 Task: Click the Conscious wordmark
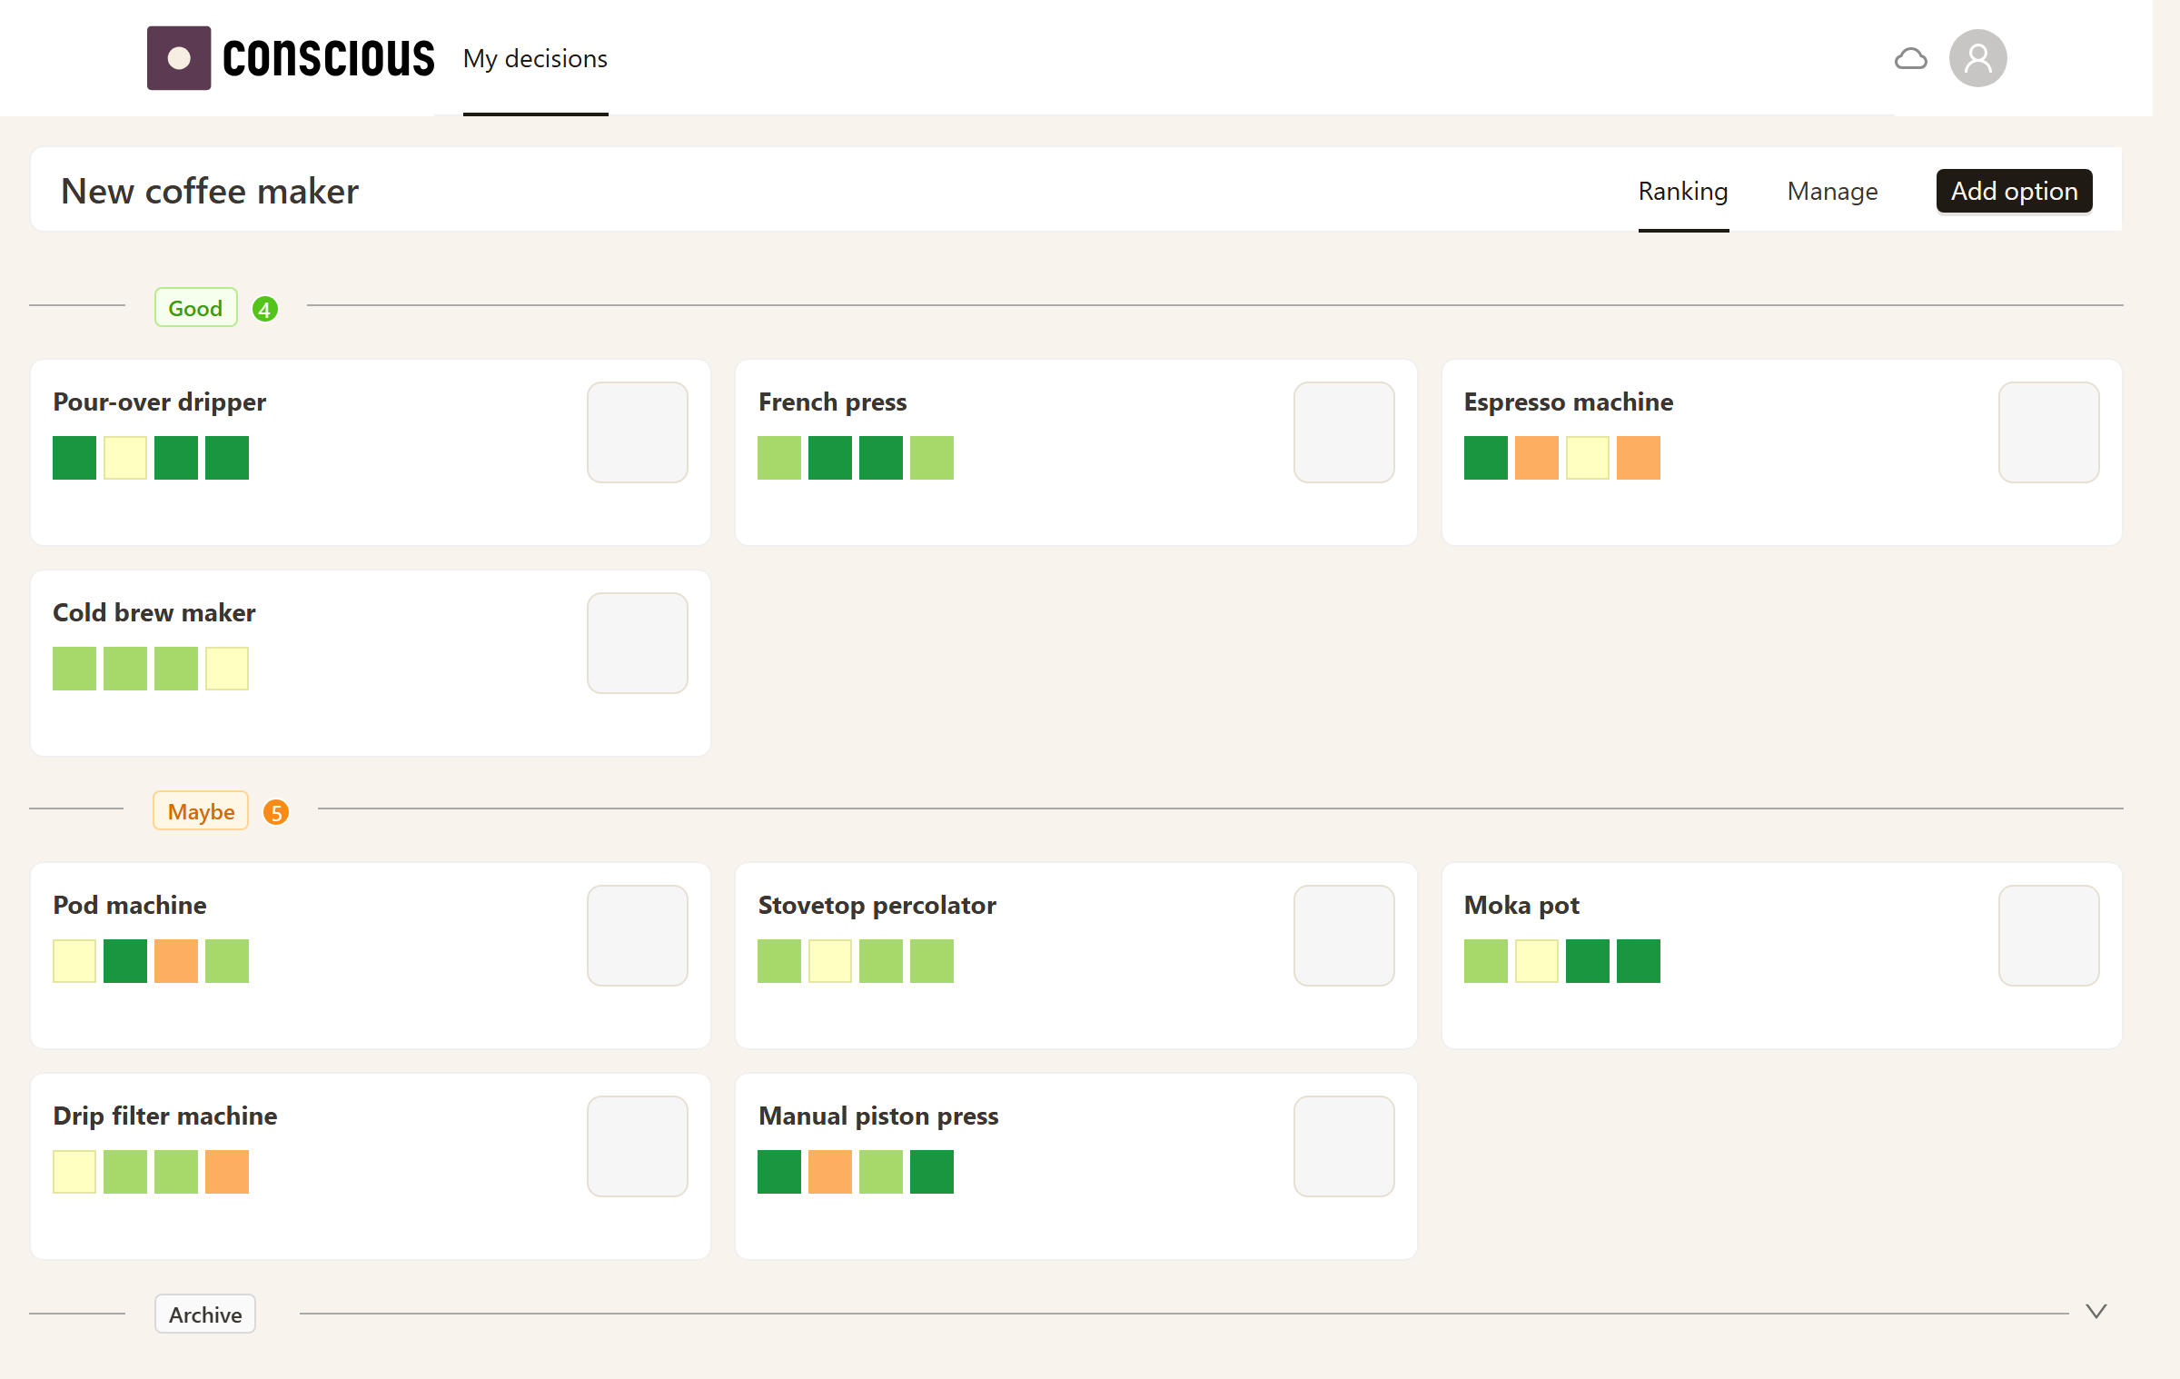(328, 59)
